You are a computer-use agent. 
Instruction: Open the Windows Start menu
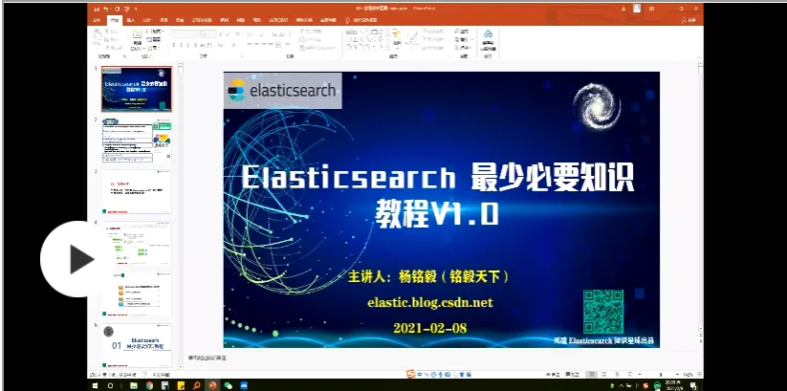tap(95, 385)
